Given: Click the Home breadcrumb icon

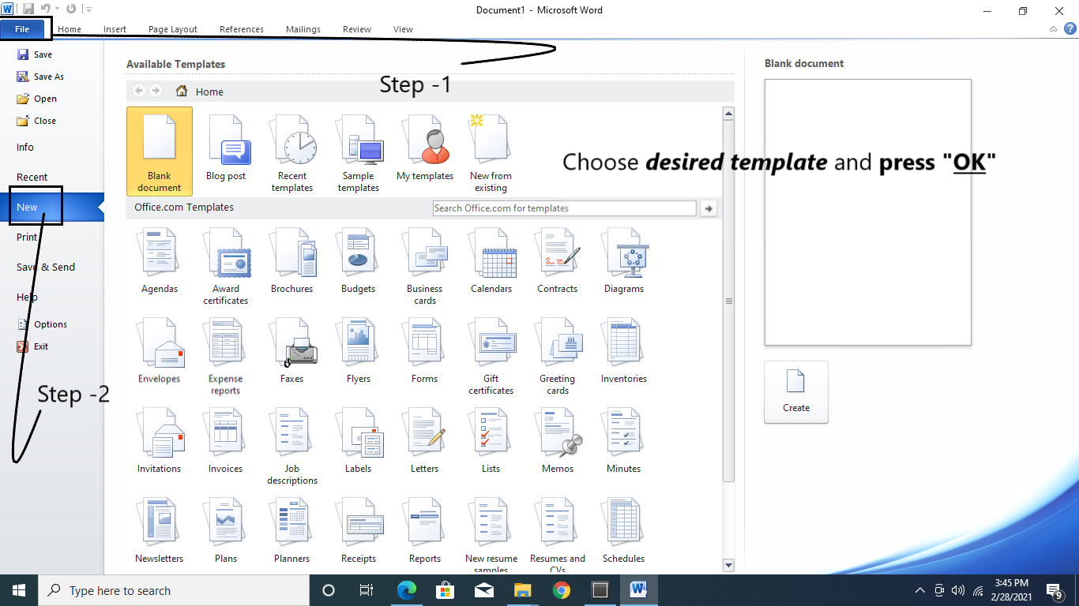Looking at the screenshot, I should (x=182, y=92).
